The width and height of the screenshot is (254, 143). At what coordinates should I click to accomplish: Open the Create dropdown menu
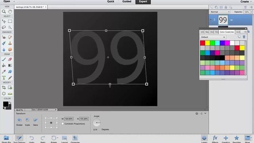click(246, 2)
